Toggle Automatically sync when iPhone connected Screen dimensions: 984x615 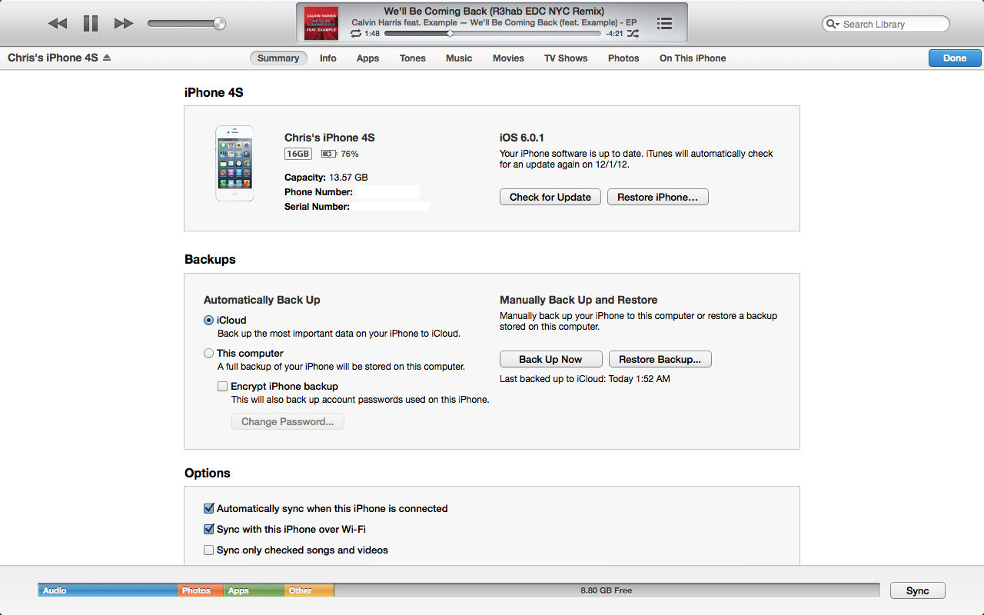pyautogui.click(x=208, y=508)
